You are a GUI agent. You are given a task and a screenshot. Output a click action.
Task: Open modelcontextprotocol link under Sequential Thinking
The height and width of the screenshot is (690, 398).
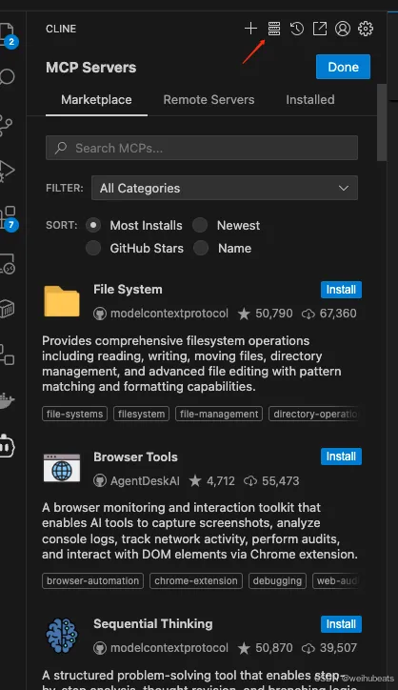pos(169,648)
